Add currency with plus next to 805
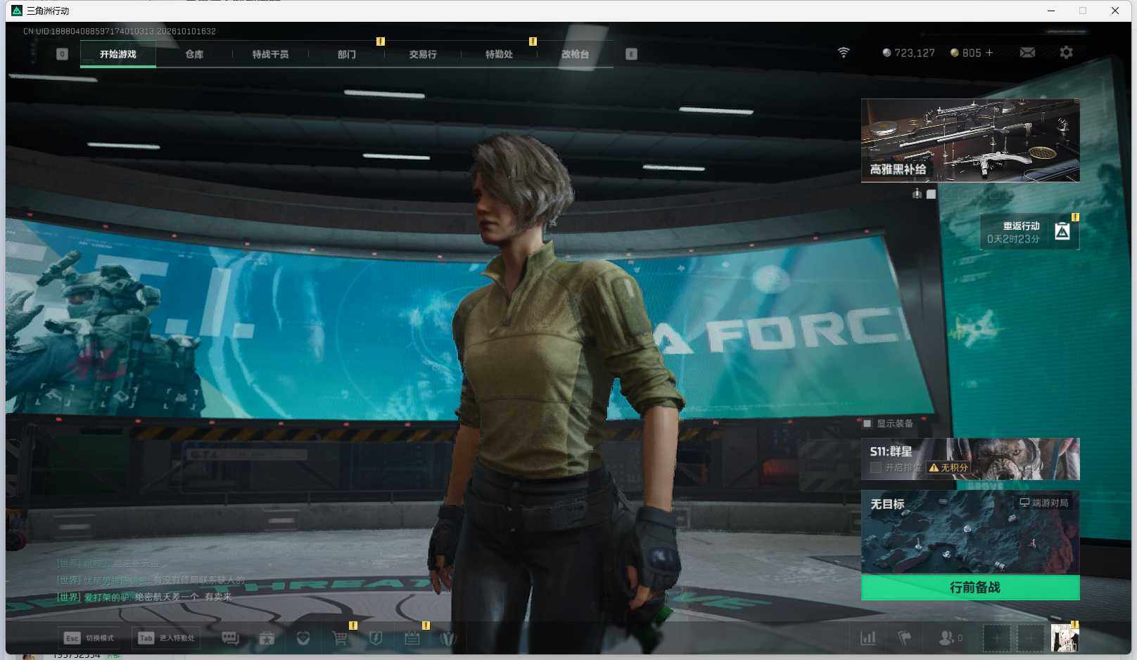This screenshot has width=1137, height=660. [989, 53]
